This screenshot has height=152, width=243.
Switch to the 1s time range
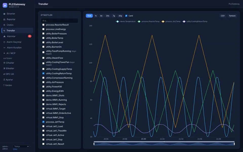click(x=96, y=16)
